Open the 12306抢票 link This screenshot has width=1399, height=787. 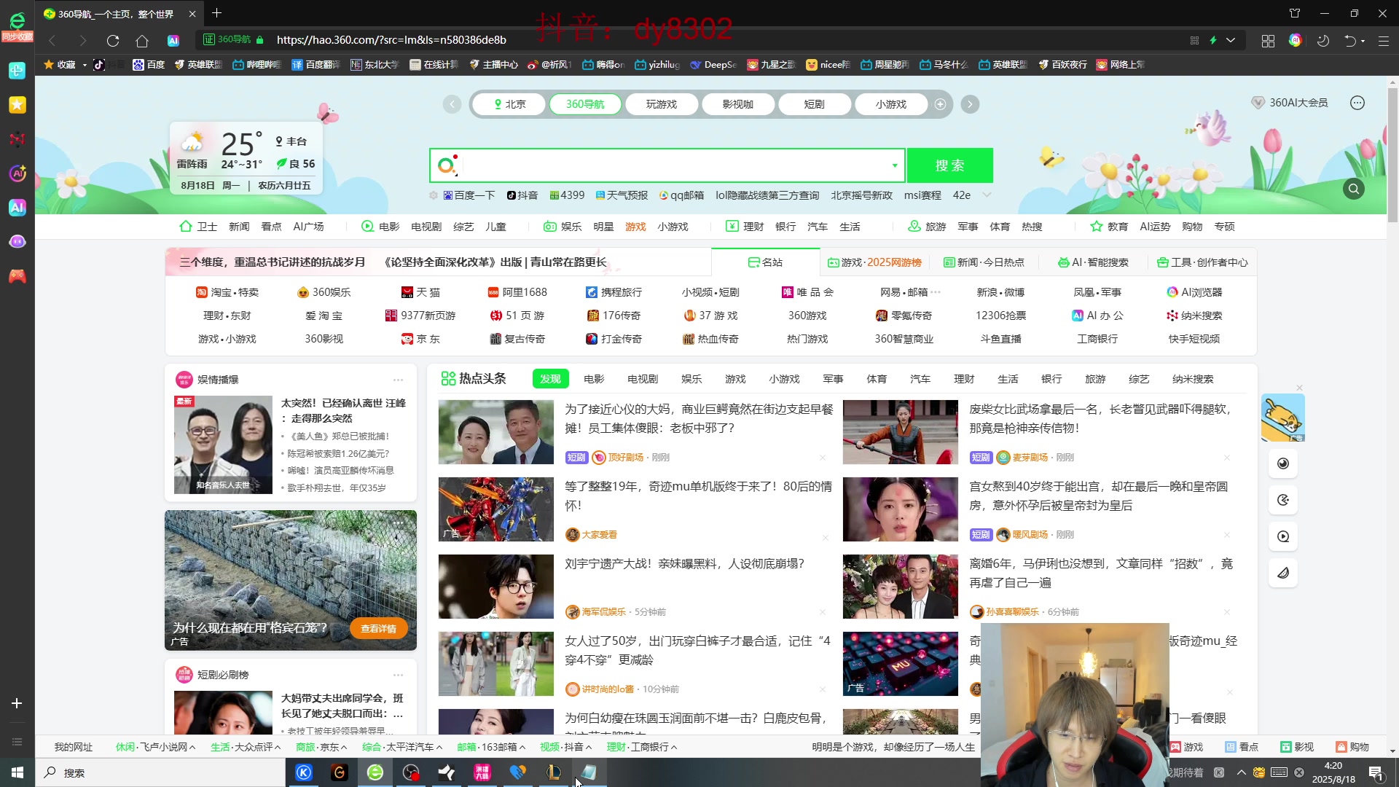tap(1000, 316)
